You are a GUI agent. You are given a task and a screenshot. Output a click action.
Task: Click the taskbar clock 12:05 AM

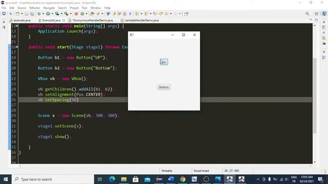point(306,179)
